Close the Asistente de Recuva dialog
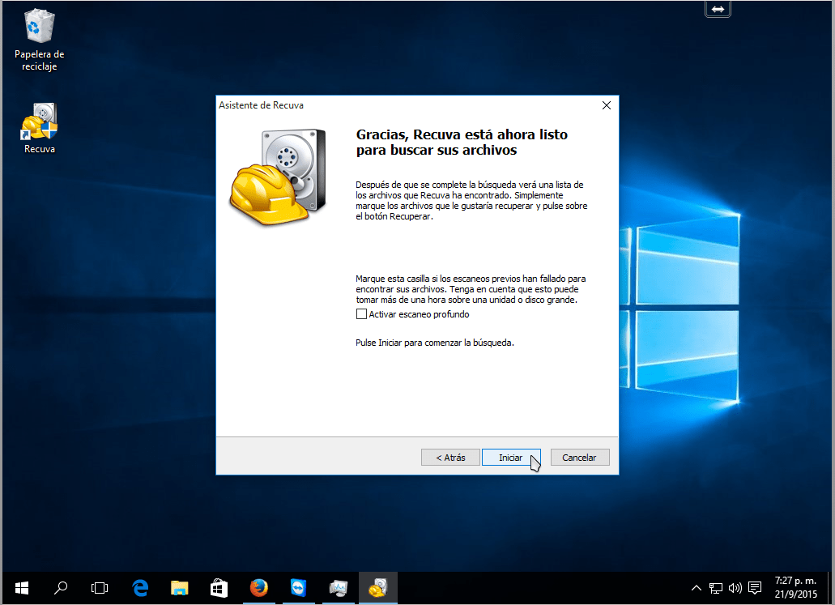 coord(606,105)
